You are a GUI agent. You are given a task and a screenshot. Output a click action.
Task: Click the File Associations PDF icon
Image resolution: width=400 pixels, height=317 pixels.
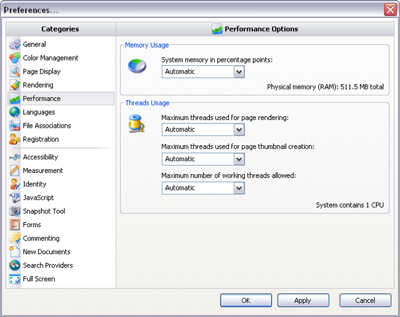[x=15, y=125]
